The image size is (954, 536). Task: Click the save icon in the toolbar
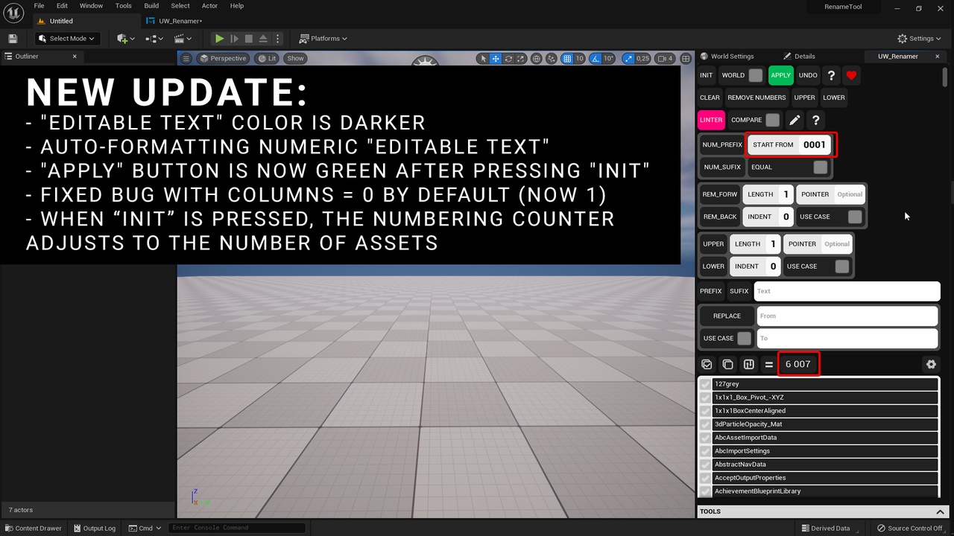pos(13,39)
